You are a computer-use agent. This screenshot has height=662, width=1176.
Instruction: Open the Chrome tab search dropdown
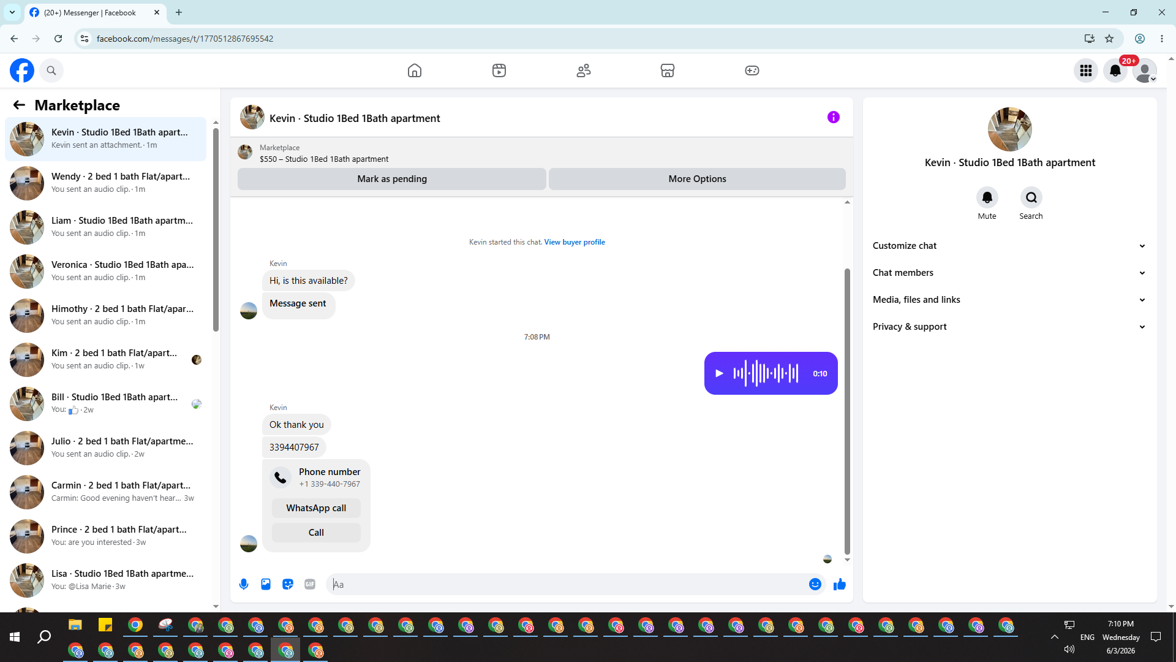coord(12,12)
